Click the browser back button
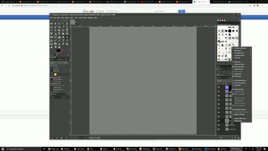268x151 pixels. tap(2, 5)
